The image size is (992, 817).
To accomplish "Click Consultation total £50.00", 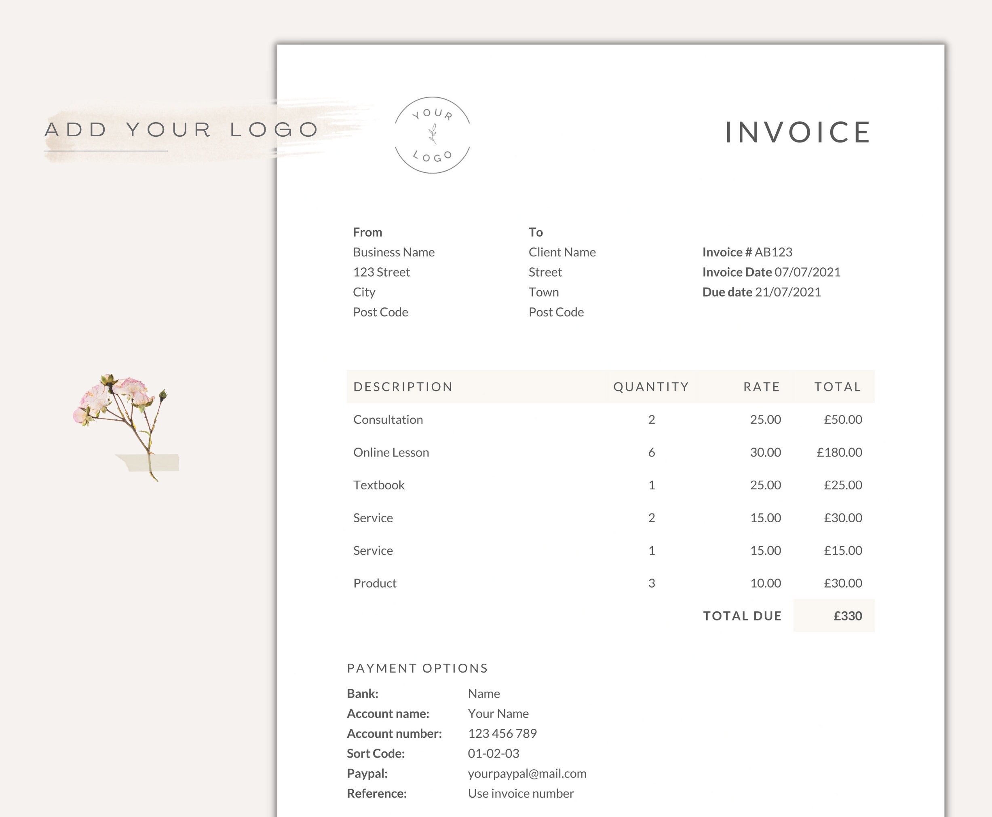I will (843, 419).
